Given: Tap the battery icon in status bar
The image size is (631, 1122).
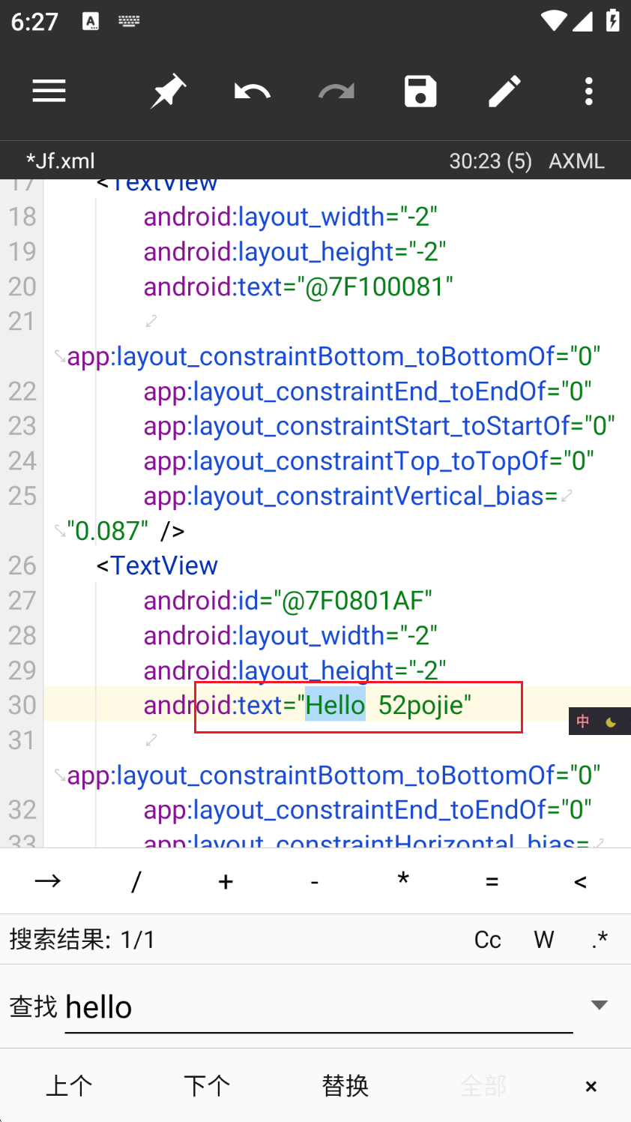Looking at the screenshot, I should click(x=613, y=20).
